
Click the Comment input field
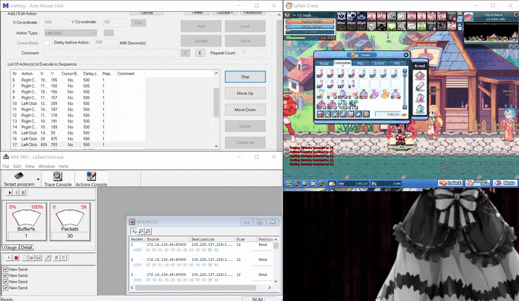(x=110, y=53)
